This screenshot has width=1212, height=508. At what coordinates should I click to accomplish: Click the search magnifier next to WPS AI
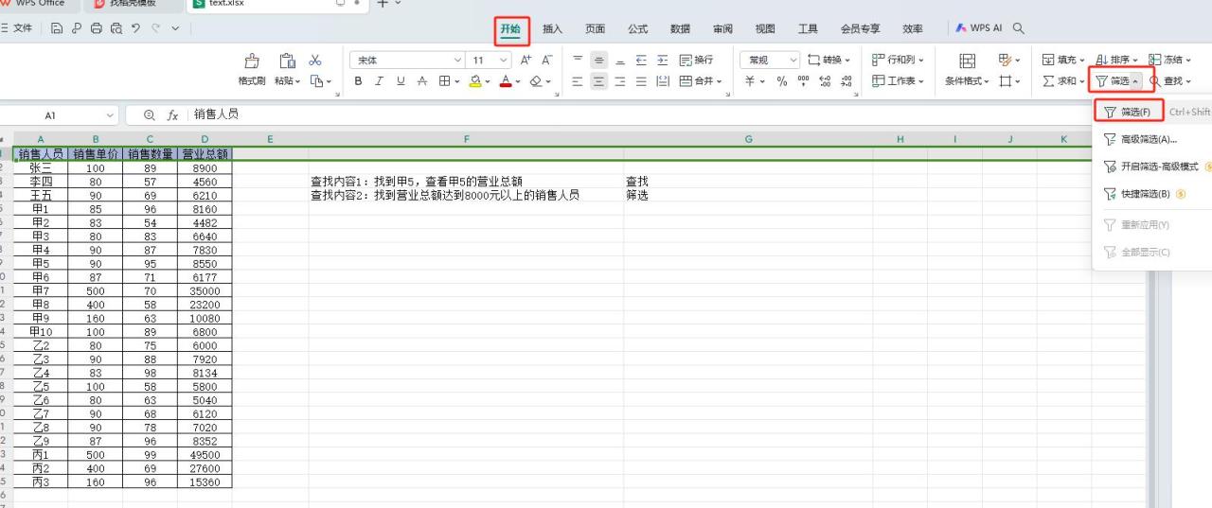point(1019,28)
